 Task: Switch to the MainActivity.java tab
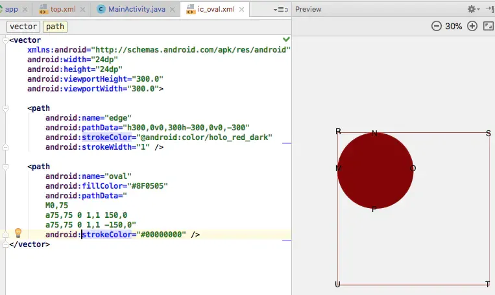136,9
